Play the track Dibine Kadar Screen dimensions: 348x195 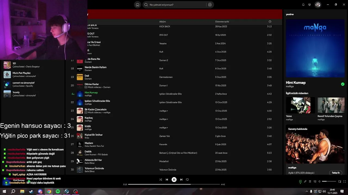(x=174, y=86)
